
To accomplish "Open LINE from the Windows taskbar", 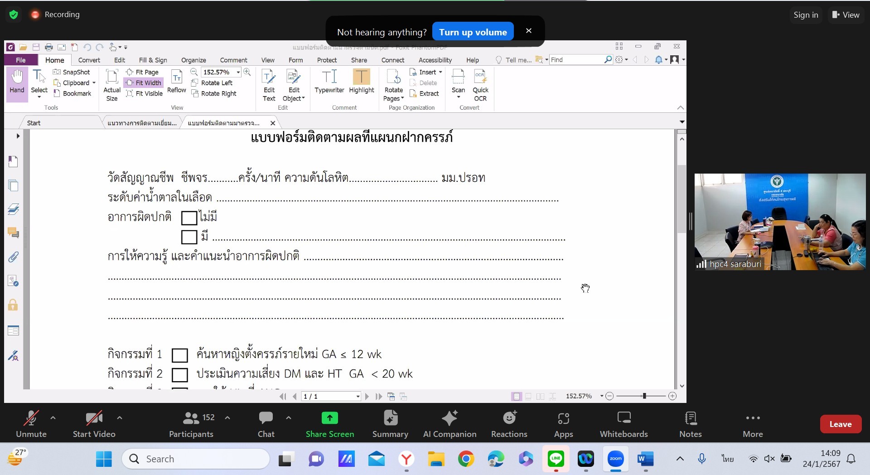I will (556, 459).
